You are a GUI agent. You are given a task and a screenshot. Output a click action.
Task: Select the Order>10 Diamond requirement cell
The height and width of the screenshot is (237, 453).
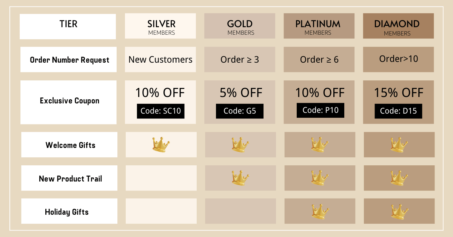tap(398, 60)
